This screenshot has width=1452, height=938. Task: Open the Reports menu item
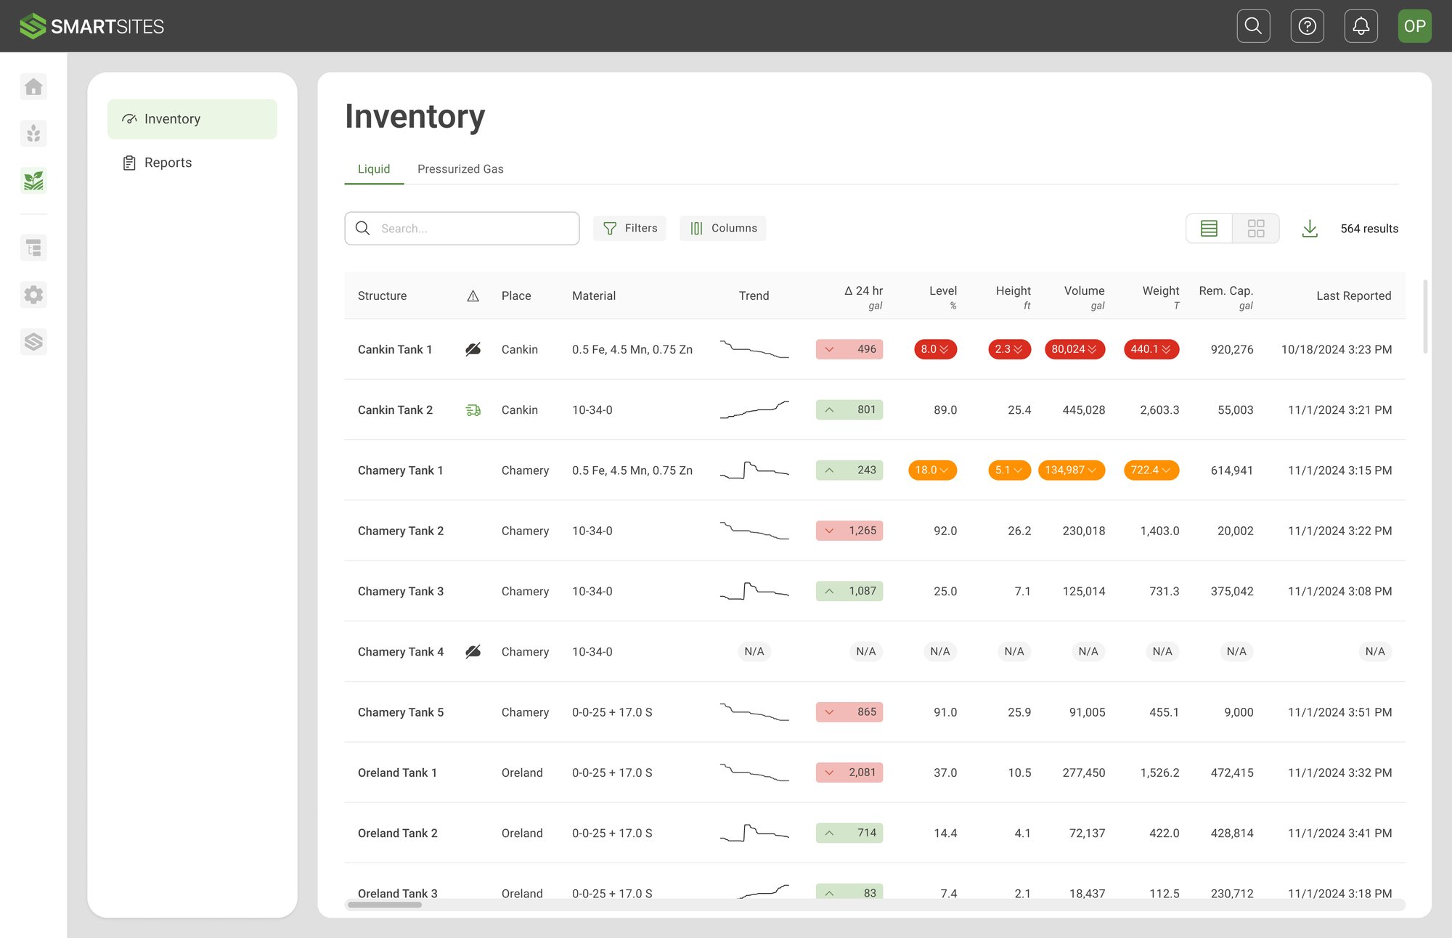pos(168,162)
